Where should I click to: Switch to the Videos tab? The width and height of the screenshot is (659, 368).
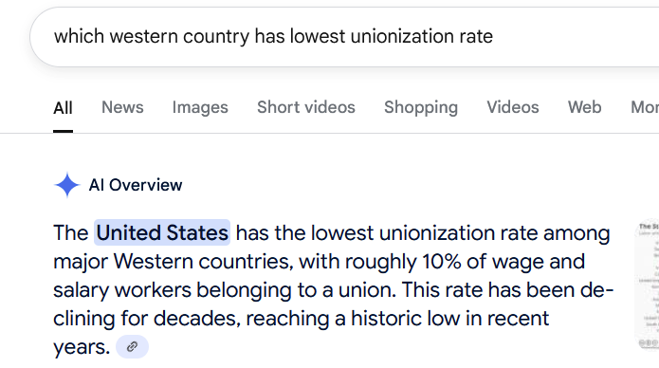513,107
